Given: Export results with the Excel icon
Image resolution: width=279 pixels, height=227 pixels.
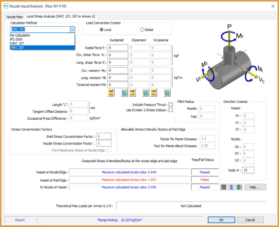Looking at the screenshot, I should click(239, 187).
